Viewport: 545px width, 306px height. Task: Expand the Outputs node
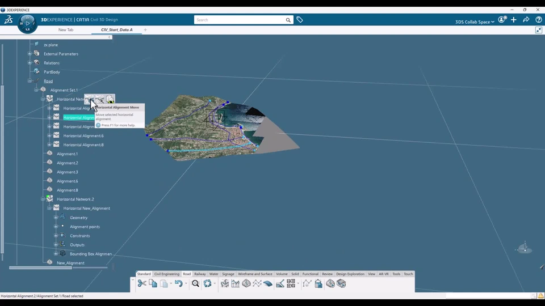(x=56, y=245)
